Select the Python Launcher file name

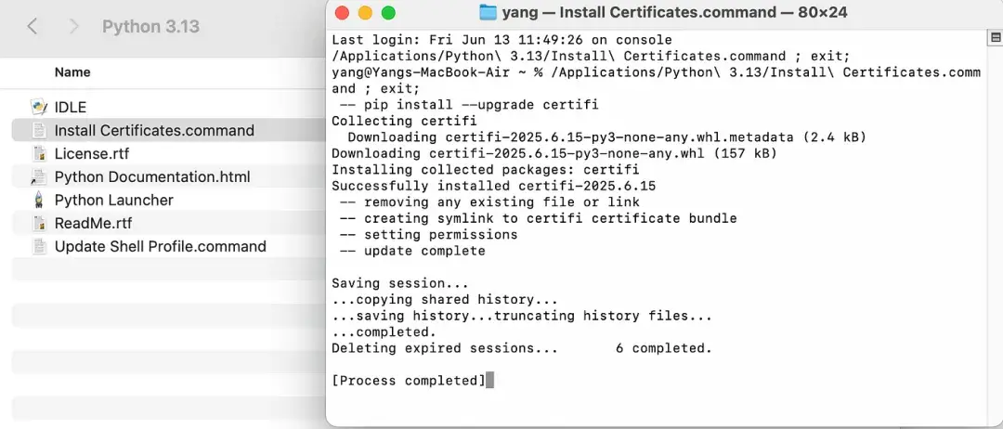click(x=114, y=200)
